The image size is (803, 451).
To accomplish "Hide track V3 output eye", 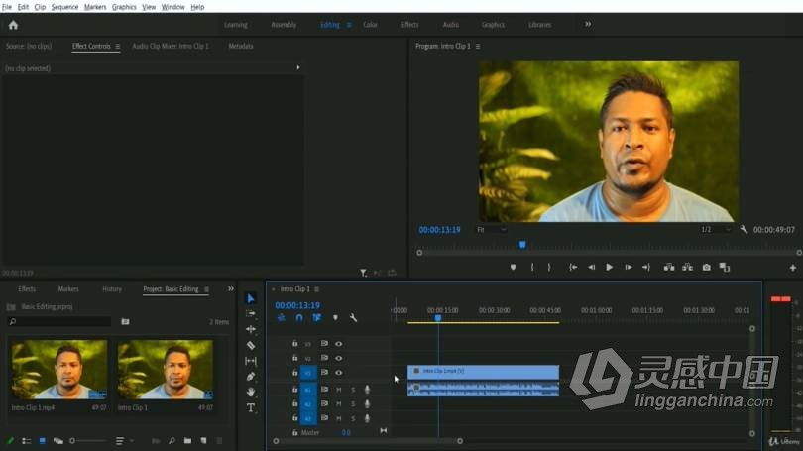I will point(338,344).
